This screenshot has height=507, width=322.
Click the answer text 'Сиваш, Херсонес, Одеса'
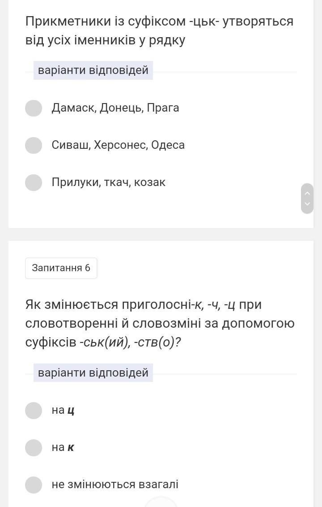pos(118,145)
